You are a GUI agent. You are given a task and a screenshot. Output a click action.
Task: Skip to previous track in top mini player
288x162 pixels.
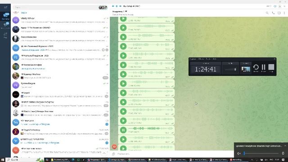click(x=113, y=6)
